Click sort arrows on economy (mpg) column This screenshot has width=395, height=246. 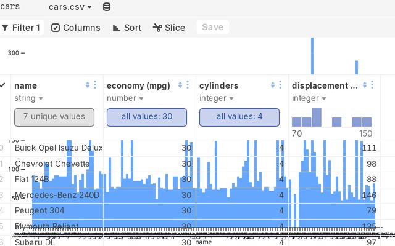[180, 85]
